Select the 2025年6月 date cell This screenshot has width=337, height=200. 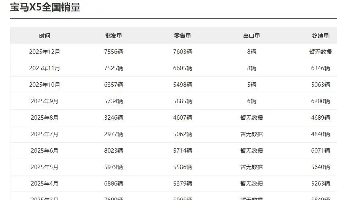pyautogui.click(x=45, y=151)
